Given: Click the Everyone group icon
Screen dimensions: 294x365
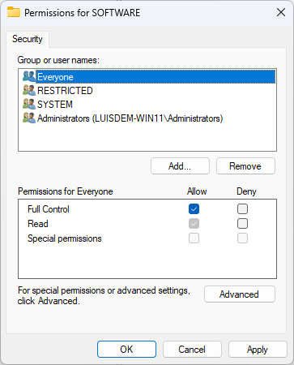Looking at the screenshot, I should pos(29,76).
